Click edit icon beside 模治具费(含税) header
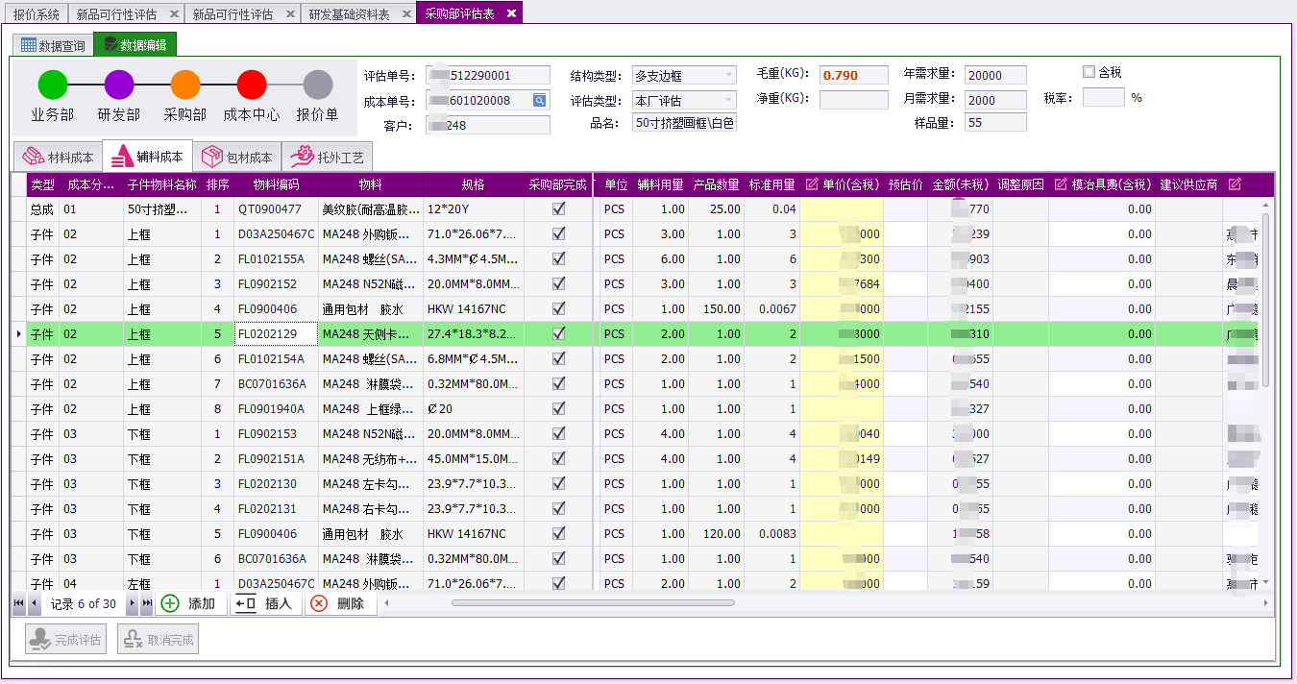Viewport: 1297px width, 684px height. [x=1062, y=184]
